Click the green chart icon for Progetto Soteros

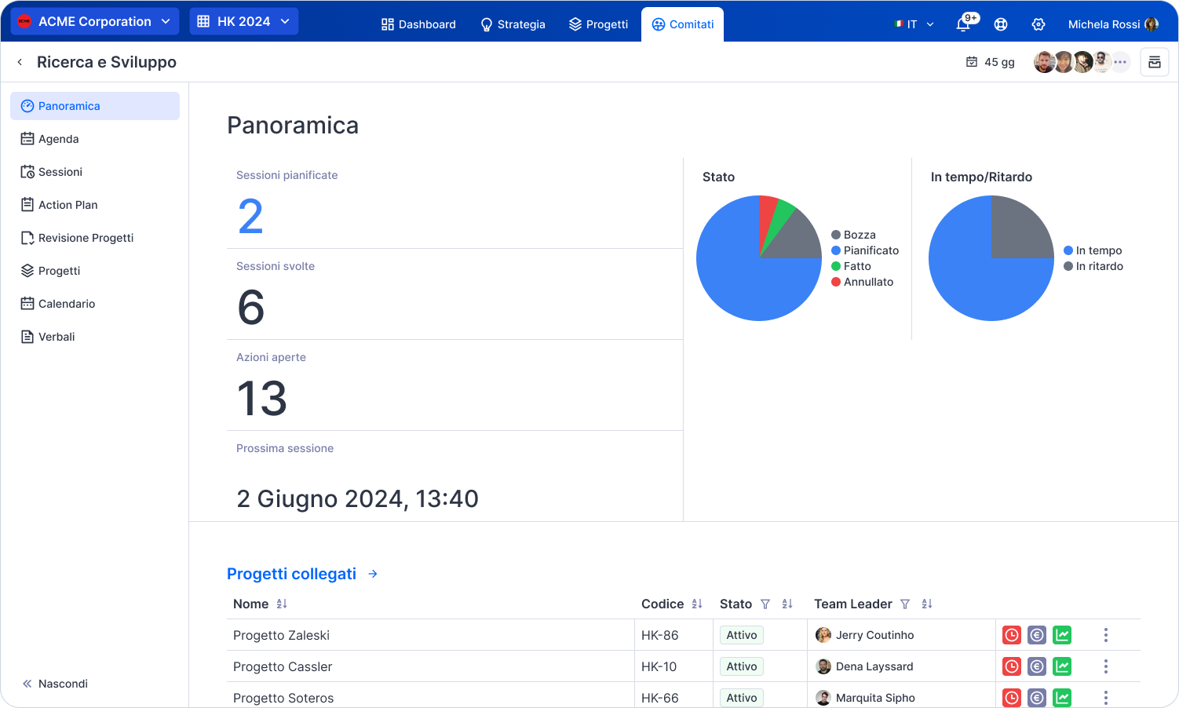1062,698
